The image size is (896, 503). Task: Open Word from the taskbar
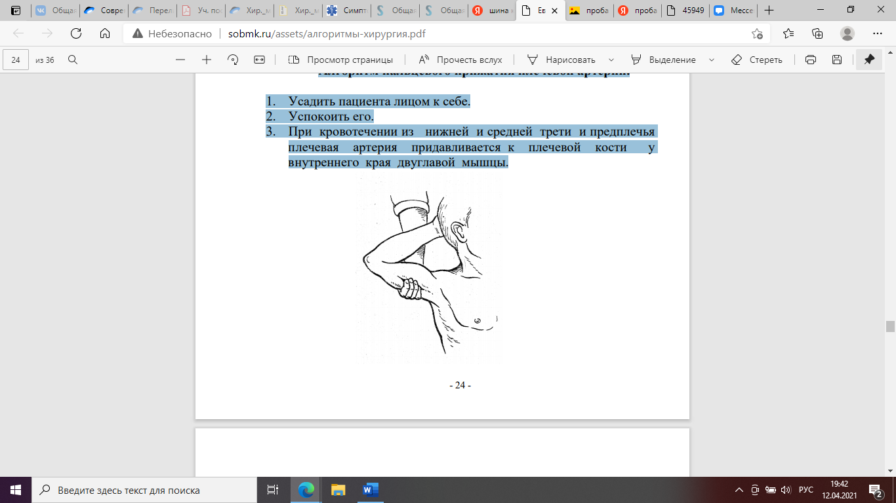click(370, 490)
